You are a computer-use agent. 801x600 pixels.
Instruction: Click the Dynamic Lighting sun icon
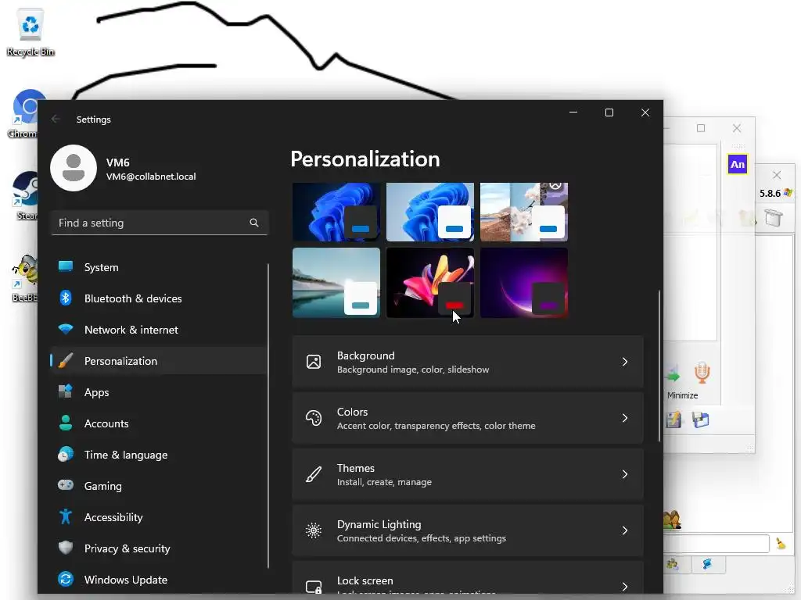click(x=314, y=530)
